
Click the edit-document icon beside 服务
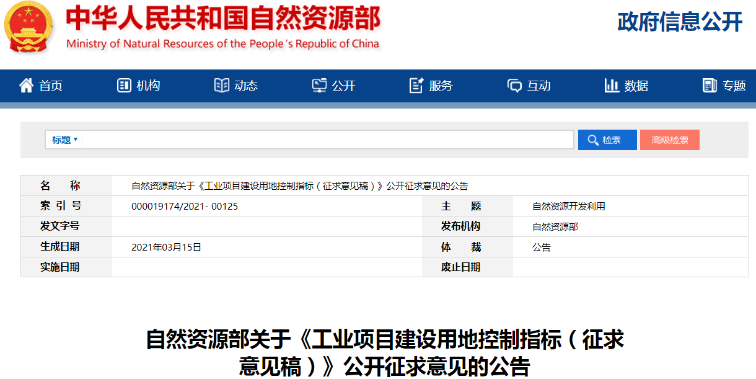click(x=416, y=86)
